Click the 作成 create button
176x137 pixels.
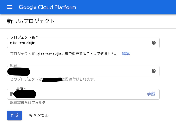(15, 115)
